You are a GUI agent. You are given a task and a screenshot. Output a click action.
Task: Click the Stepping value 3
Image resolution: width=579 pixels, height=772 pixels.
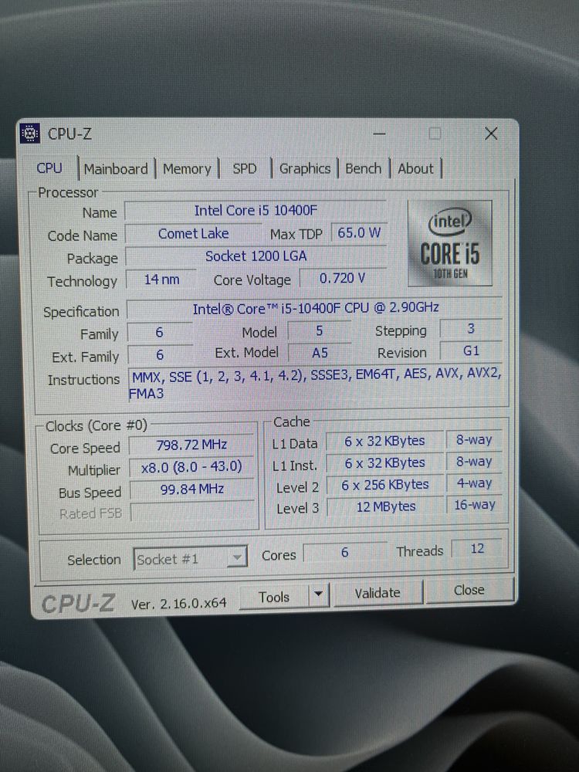point(471,328)
